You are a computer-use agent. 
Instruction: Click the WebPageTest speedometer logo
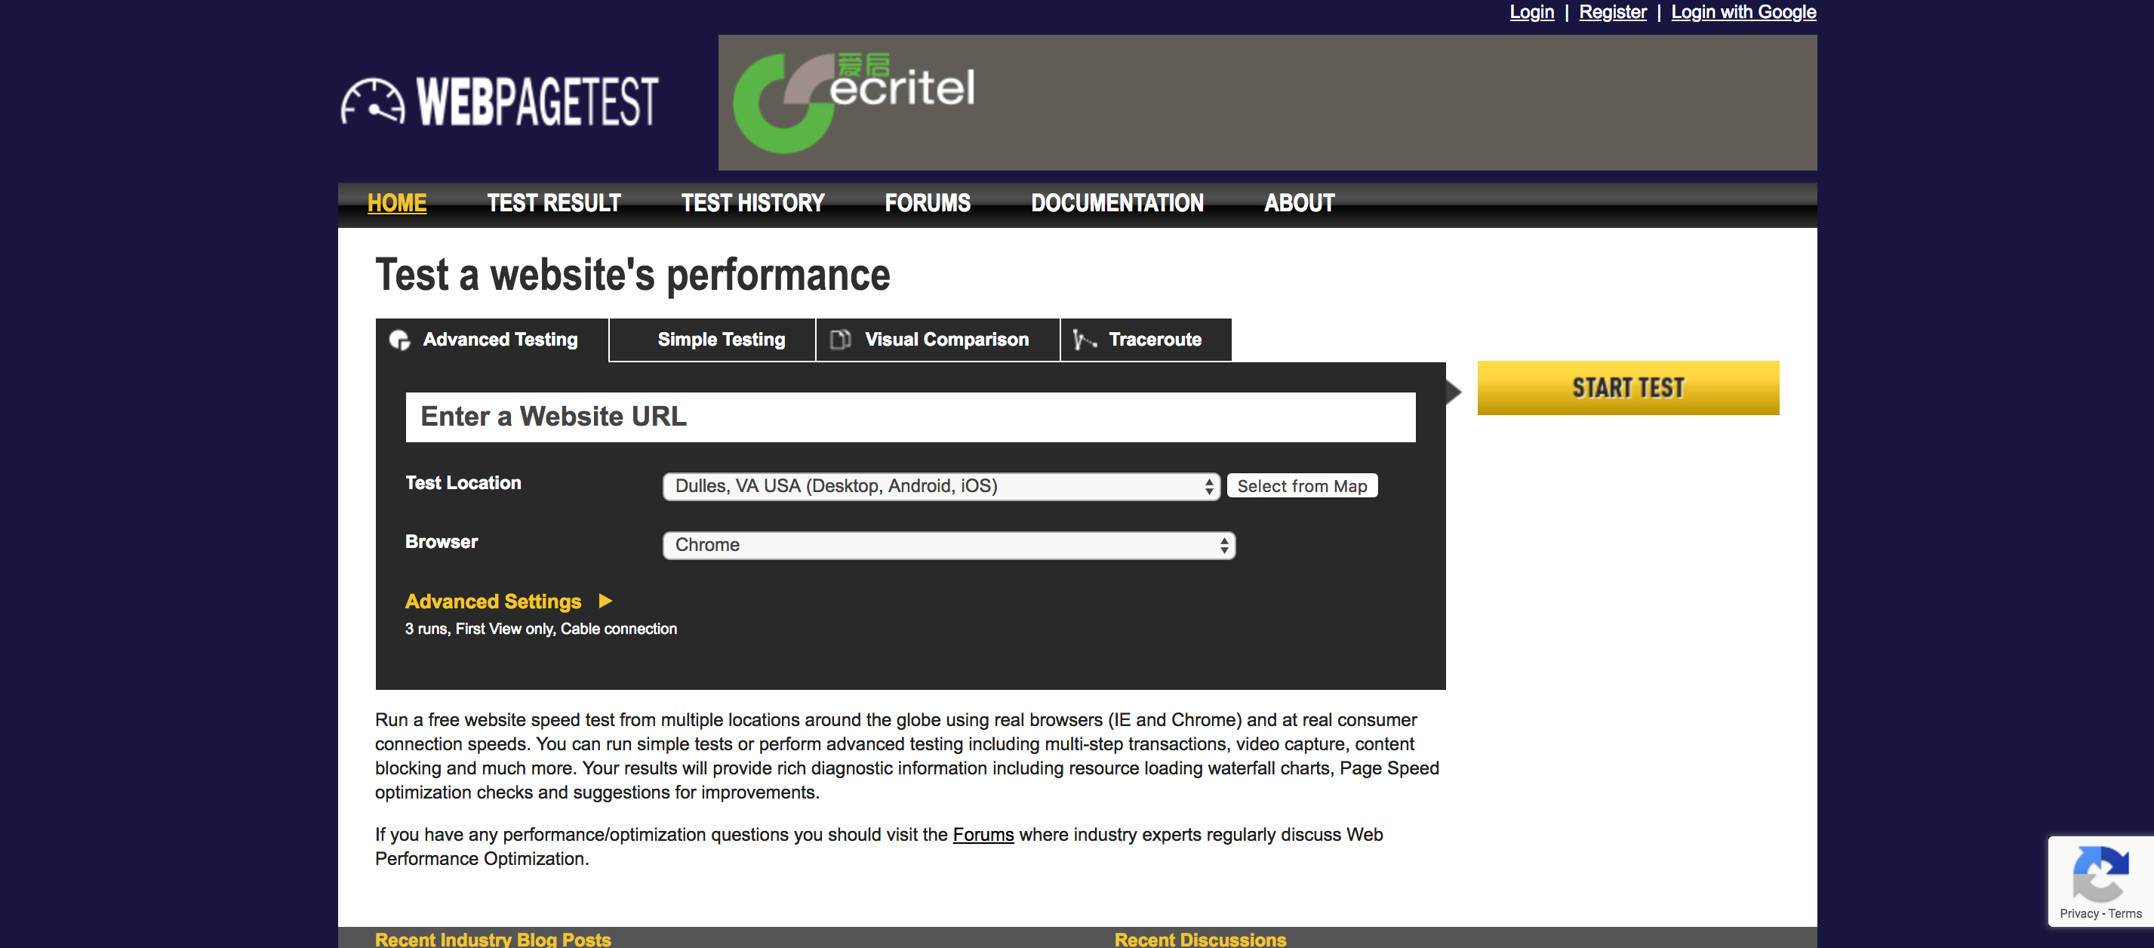pyautogui.click(x=373, y=103)
